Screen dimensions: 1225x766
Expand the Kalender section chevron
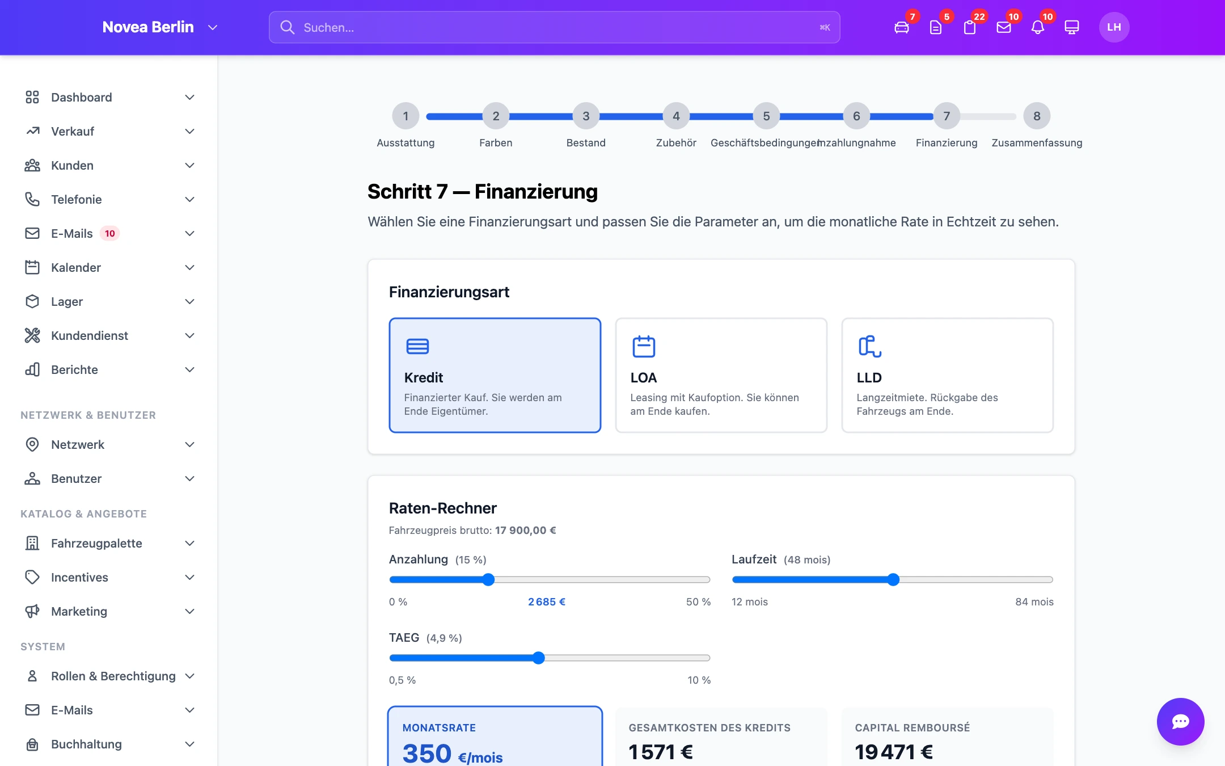[190, 267]
